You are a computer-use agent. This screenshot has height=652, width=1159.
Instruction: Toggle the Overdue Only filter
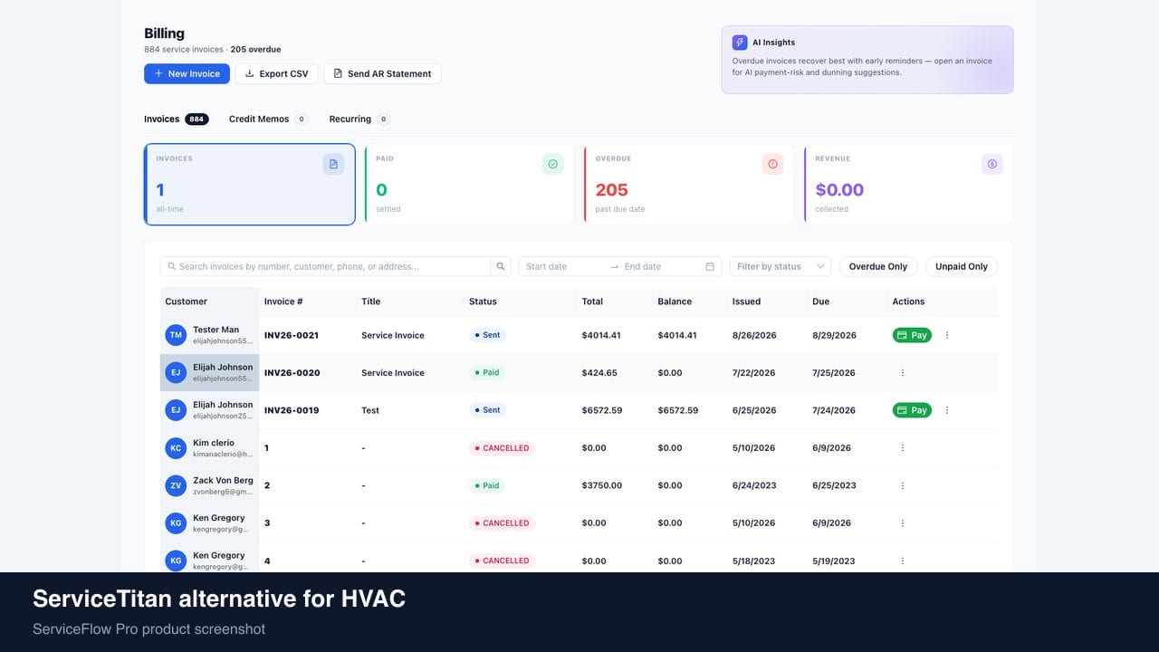point(878,266)
